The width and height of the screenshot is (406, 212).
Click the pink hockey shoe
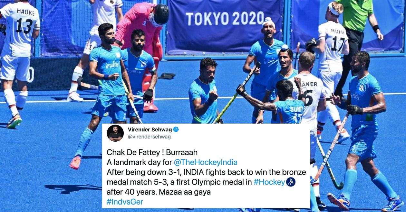(75, 163)
